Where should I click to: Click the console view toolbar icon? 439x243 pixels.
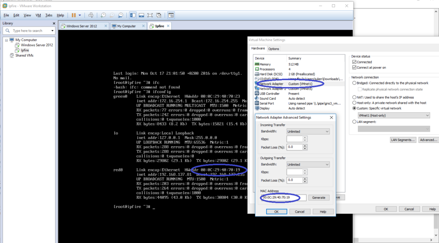(x=171, y=15)
